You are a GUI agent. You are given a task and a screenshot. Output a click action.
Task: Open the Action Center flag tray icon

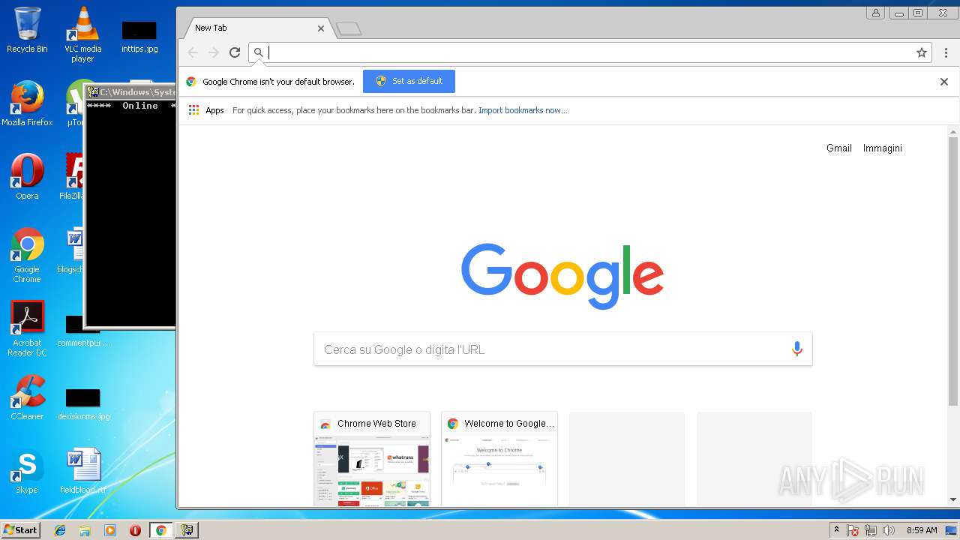coord(853,530)
